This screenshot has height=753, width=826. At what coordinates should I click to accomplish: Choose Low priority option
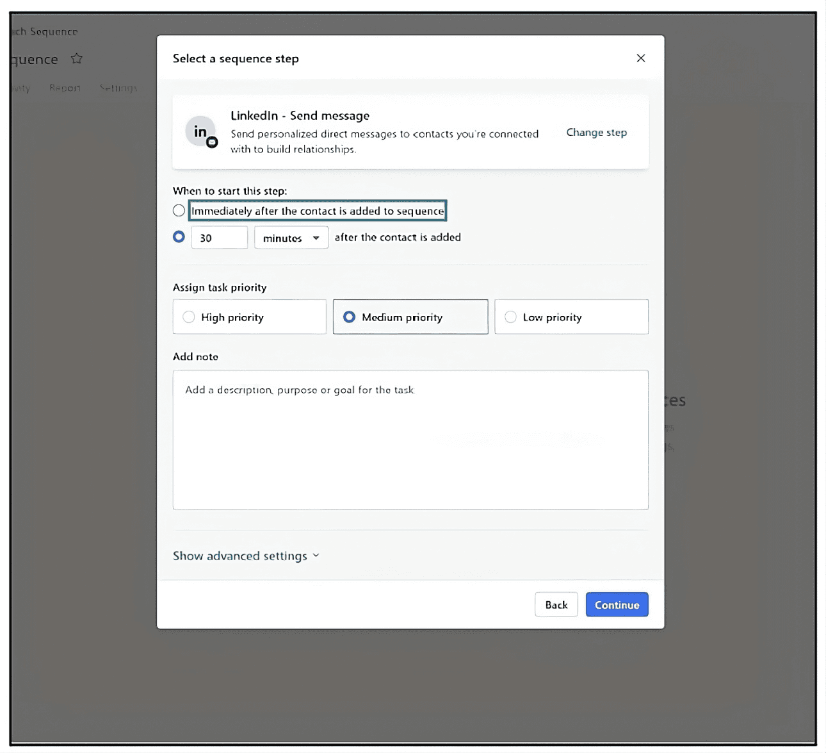pos(571,317)
